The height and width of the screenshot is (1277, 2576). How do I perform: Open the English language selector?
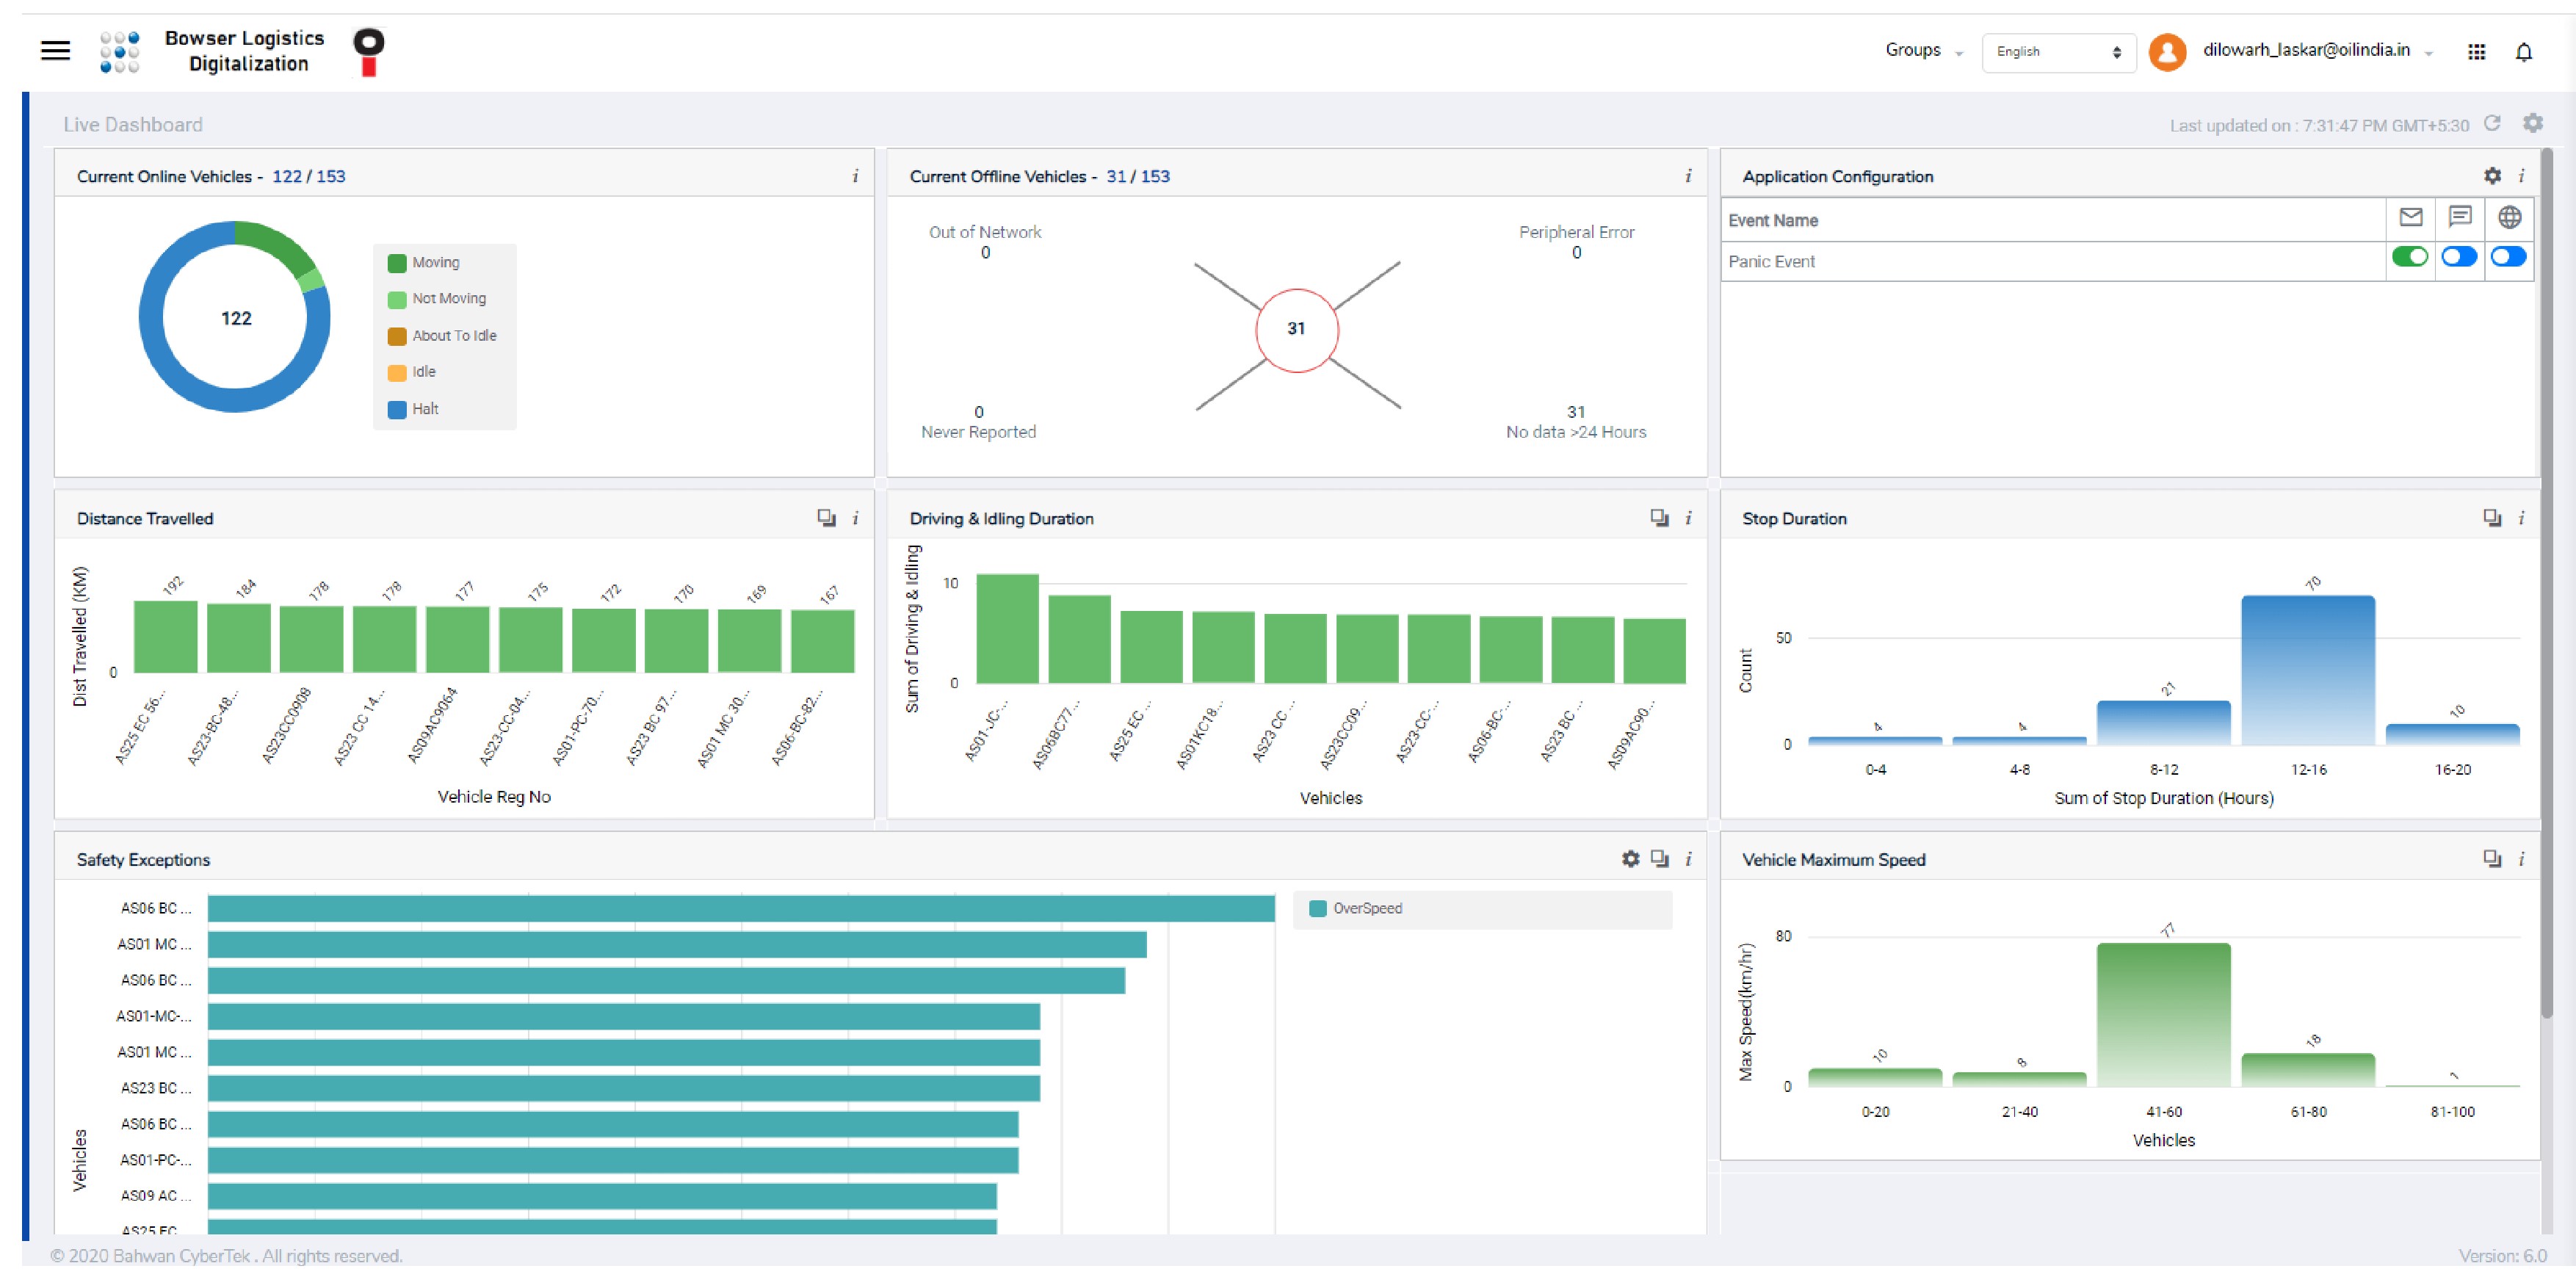click(x=2058, y=52)
